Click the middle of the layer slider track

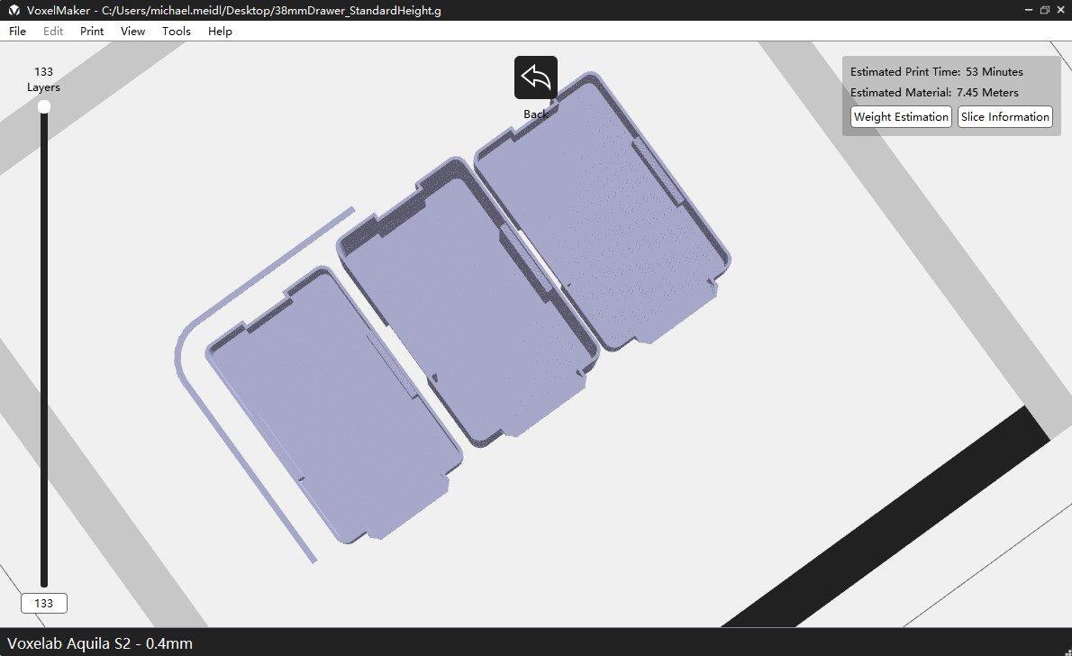click(x=43, y=347)
